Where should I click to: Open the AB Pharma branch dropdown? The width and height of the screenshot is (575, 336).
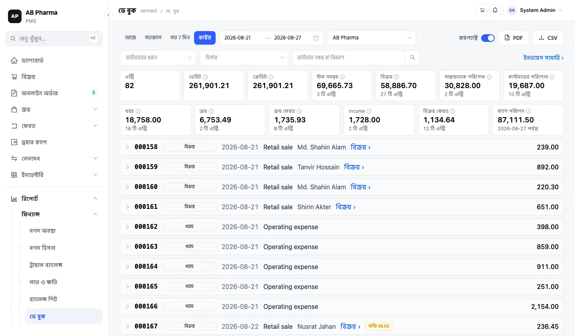(x=371, y=38)
